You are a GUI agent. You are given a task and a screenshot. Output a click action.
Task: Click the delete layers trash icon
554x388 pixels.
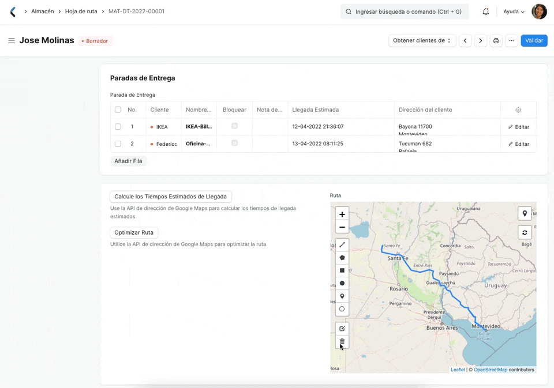pyautogui.click(x=342, y=341)
